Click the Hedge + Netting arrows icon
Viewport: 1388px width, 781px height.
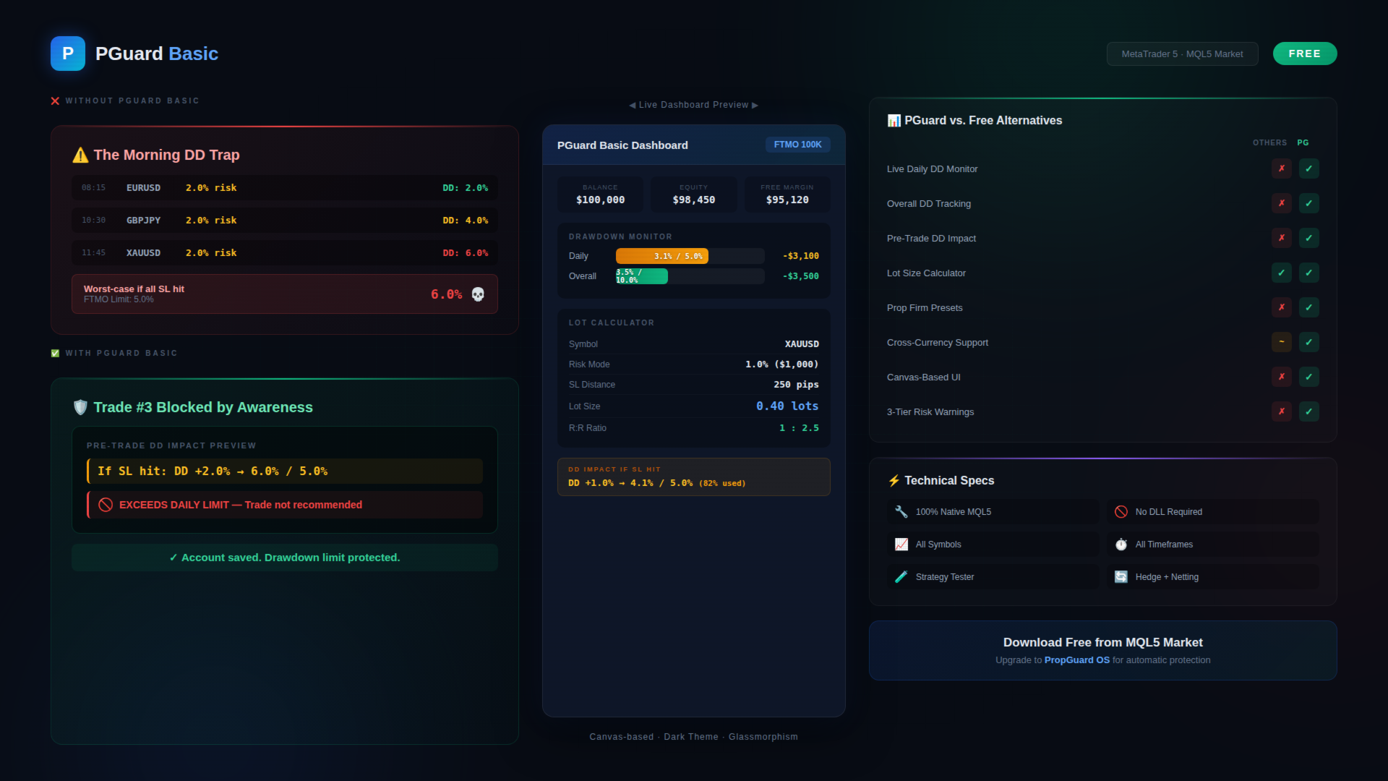1121,577
